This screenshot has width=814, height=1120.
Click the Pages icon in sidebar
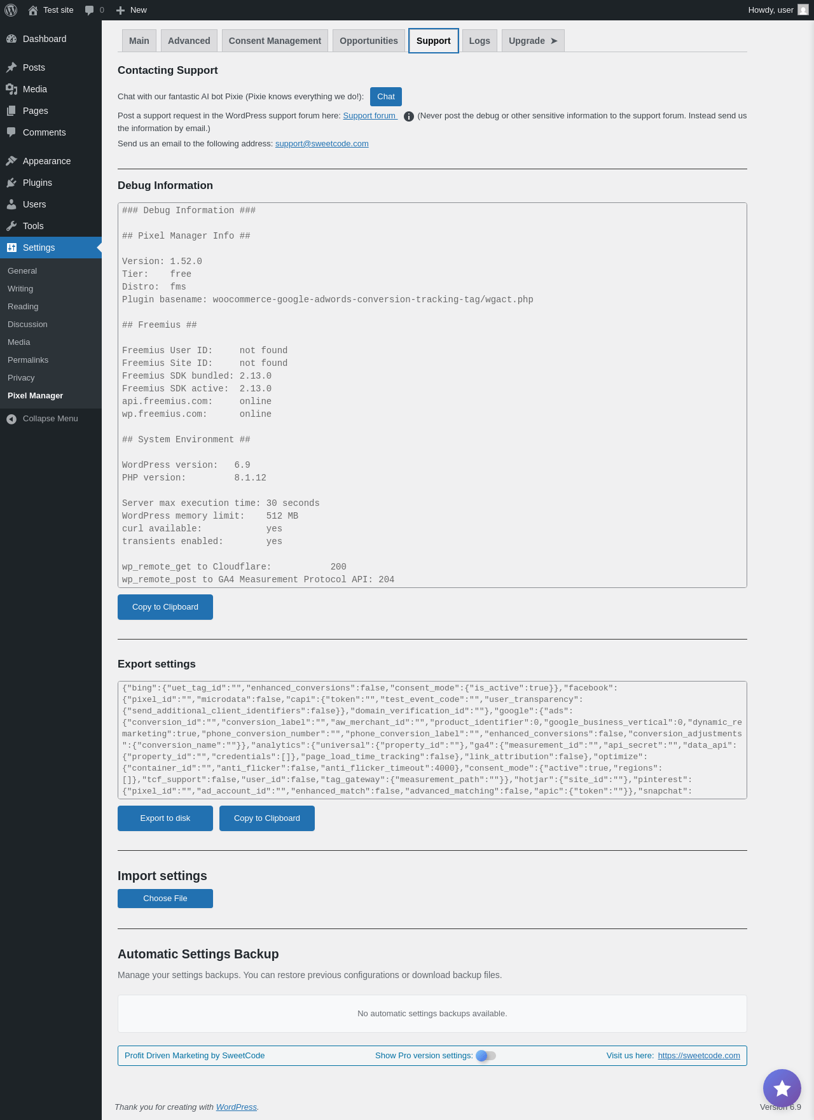(11, 111)
